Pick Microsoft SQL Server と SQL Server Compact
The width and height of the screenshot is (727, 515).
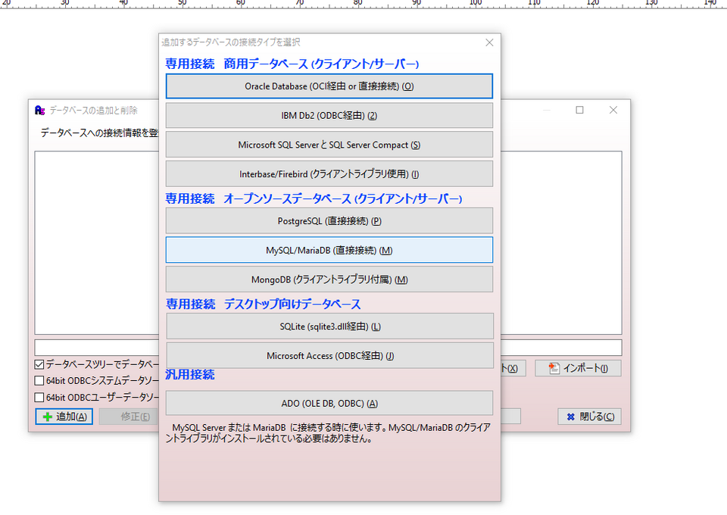pyautogui.click(x=329, y=145)
